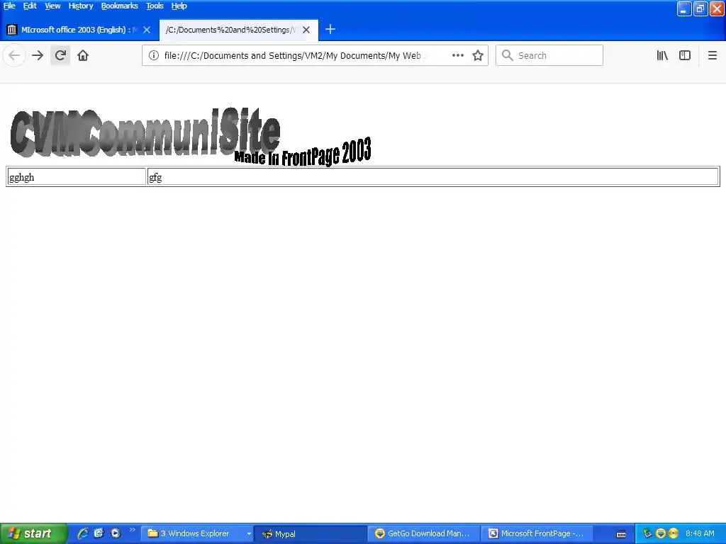This screenshot has height=544, width=726.
Task: Open the Library bookshelf icon
Action: click(x=662, y=55)
